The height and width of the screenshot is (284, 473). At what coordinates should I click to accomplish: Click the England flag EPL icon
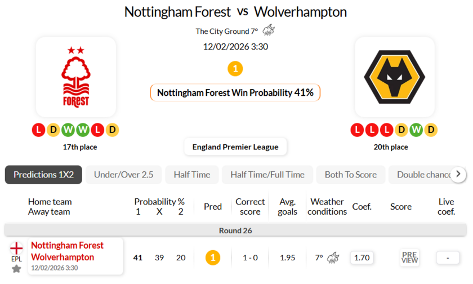point(16,248)
